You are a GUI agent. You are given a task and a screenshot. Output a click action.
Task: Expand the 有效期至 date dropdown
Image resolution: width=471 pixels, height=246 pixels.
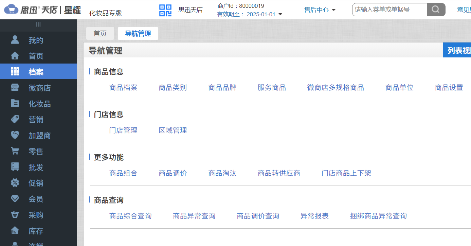280,14
